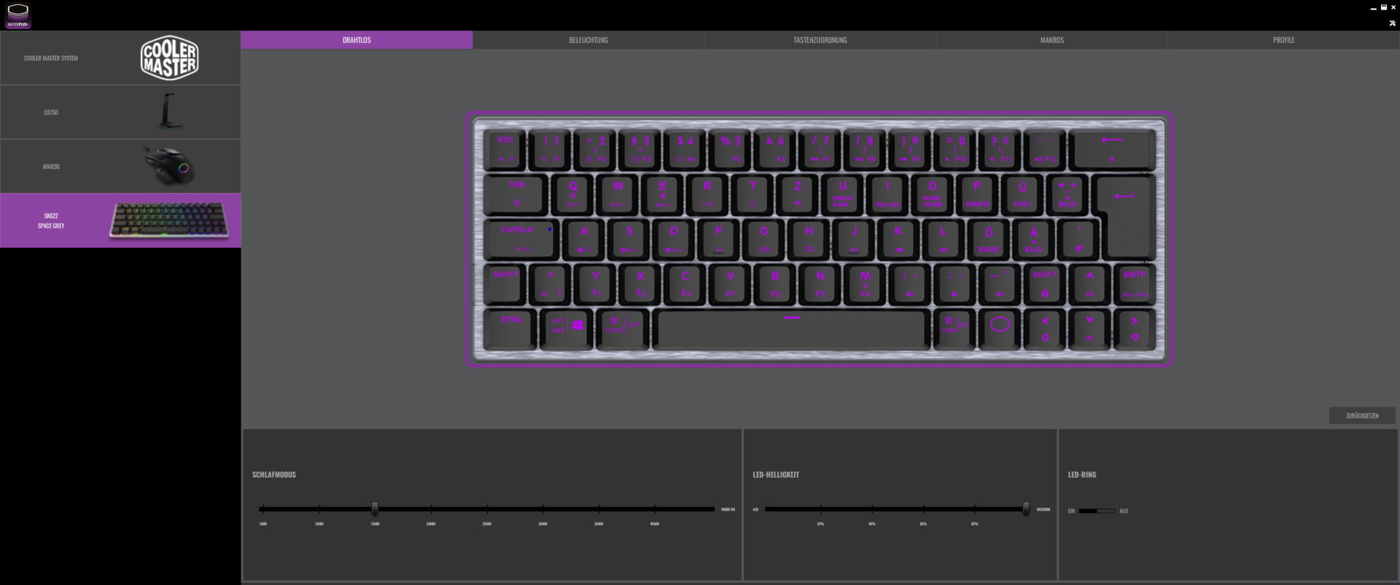Set LED-Helligkeit slider to 40% mark

[872, 509]
